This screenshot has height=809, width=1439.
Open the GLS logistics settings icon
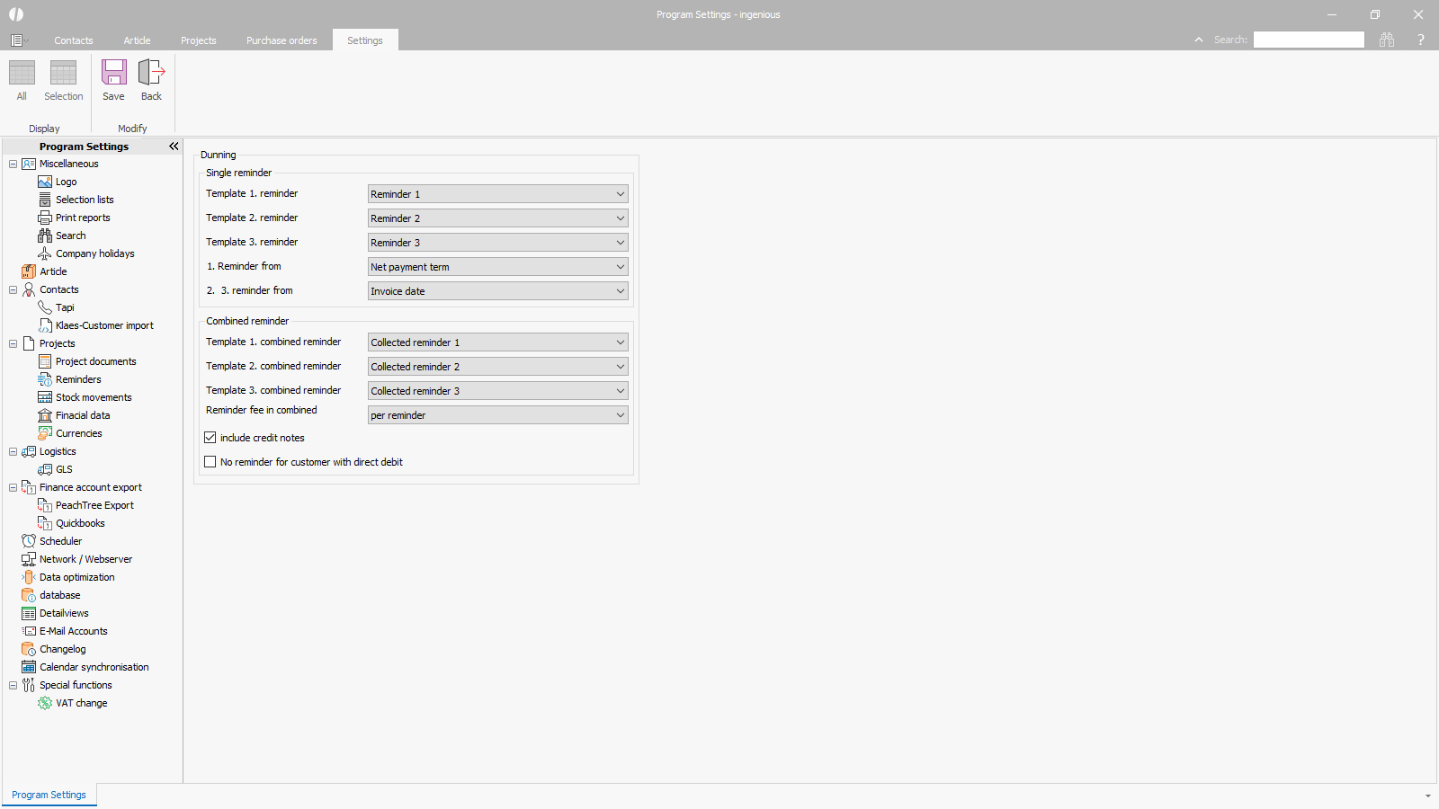44,468
